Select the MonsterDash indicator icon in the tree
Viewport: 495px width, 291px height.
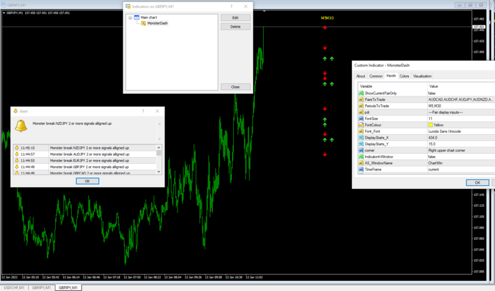coord(144,23)
